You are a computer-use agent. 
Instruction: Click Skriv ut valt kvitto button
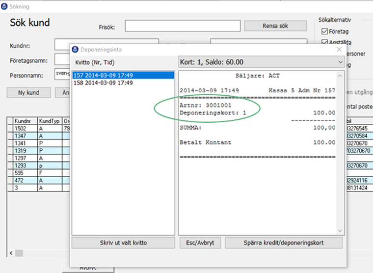click(x=123, y=243)
